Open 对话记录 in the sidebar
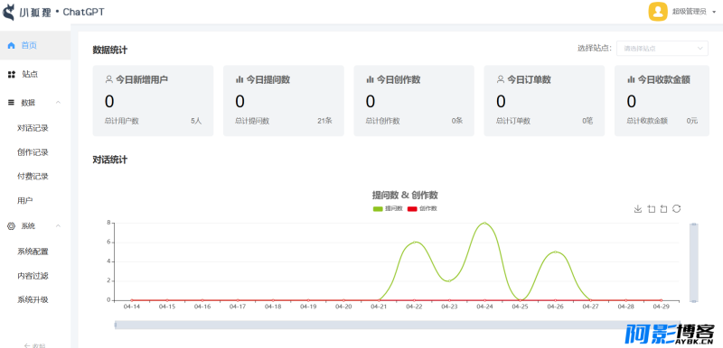This screenshot has width=723, height=348. coord(33,128)
